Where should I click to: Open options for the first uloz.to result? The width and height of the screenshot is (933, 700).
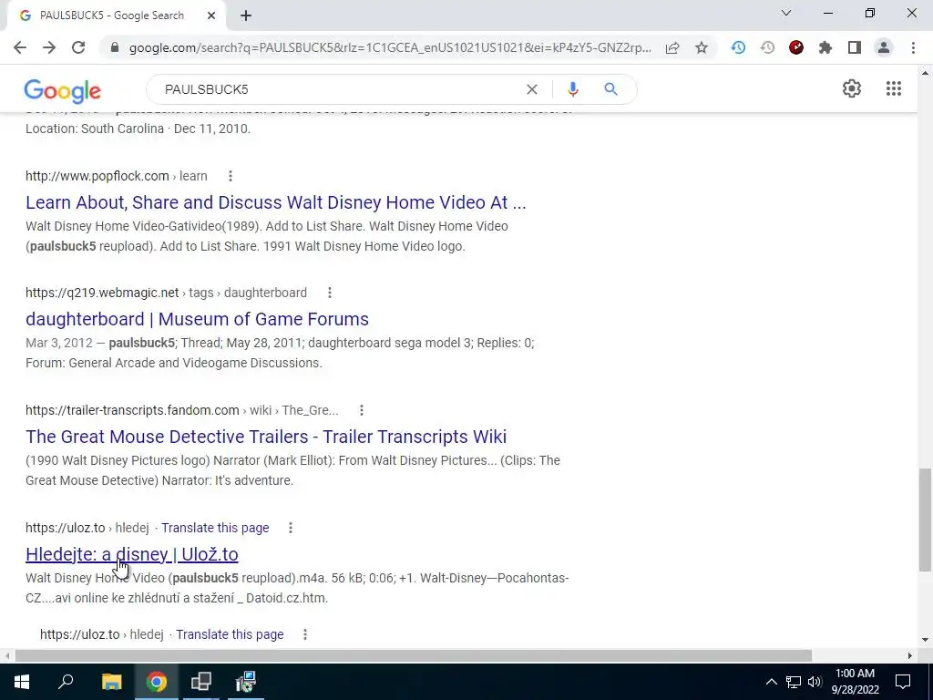(291, 528)
